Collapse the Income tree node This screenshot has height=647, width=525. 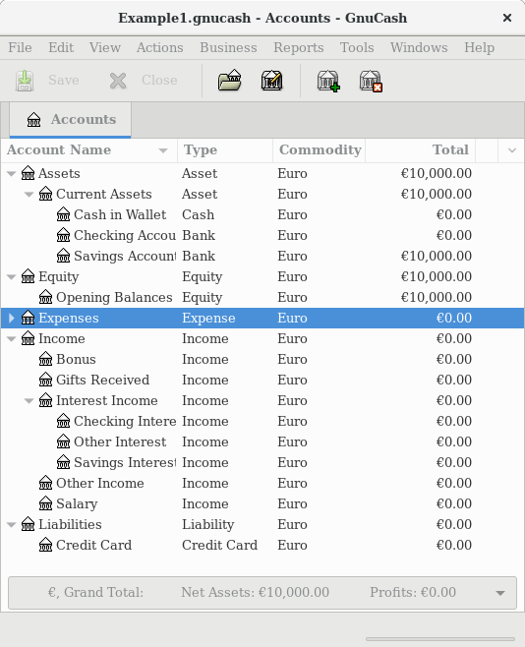[12, 339]
